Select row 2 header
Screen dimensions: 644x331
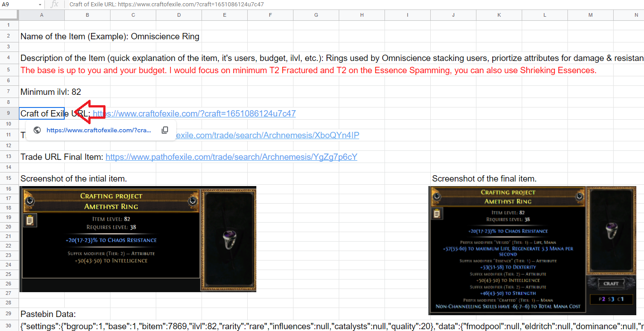click(x=9, y=36)
